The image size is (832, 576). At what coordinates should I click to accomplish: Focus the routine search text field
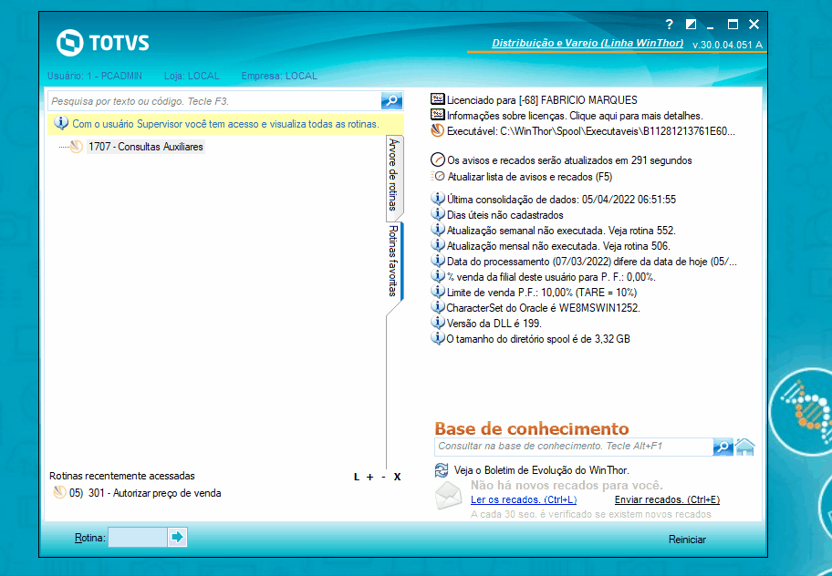coord(214,100)
